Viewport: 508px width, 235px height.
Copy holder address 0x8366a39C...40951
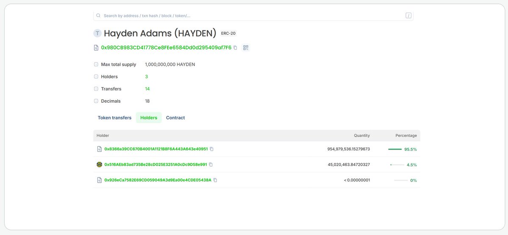211,149
